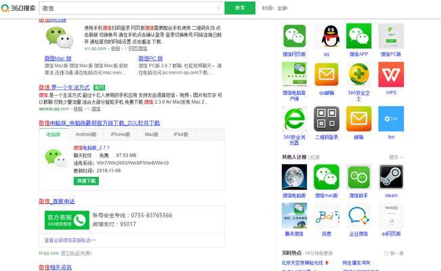Open the 微信PC版 thumbnail
Screen dimensions: 441x271
(x=391, y=36)
